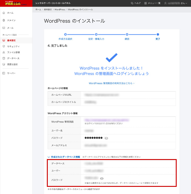191x194 pixels.
Task: Click the 4. 完了しました heading
Action: point(58,46)
